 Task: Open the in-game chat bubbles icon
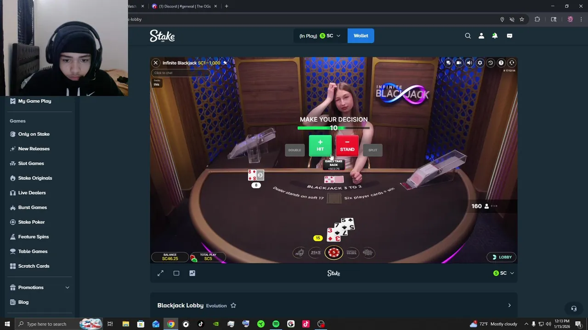pos(448,63)
